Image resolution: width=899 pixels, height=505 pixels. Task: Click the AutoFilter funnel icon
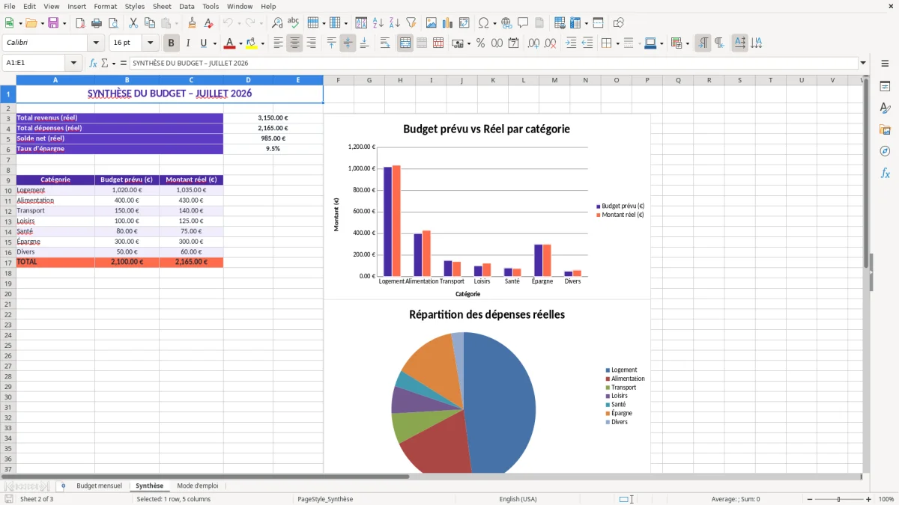(x=411, y=23)
